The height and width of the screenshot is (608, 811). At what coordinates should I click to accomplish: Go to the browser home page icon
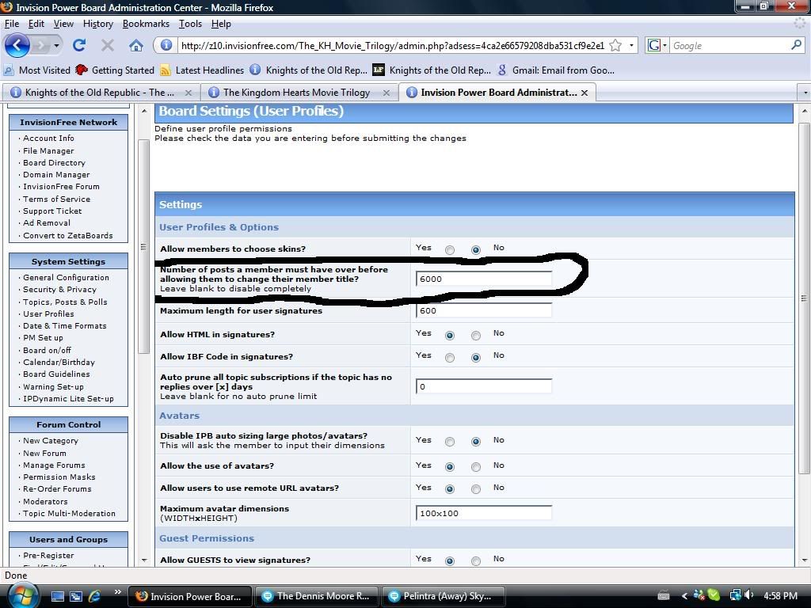(x=136, y=45)
